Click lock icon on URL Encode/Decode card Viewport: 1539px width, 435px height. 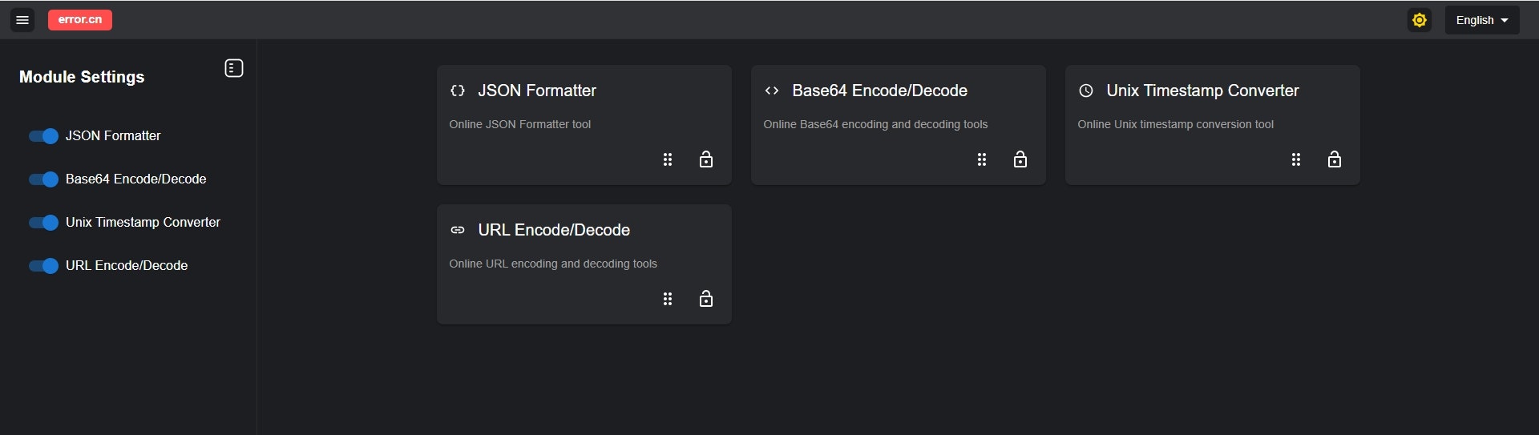click(706, 299)
